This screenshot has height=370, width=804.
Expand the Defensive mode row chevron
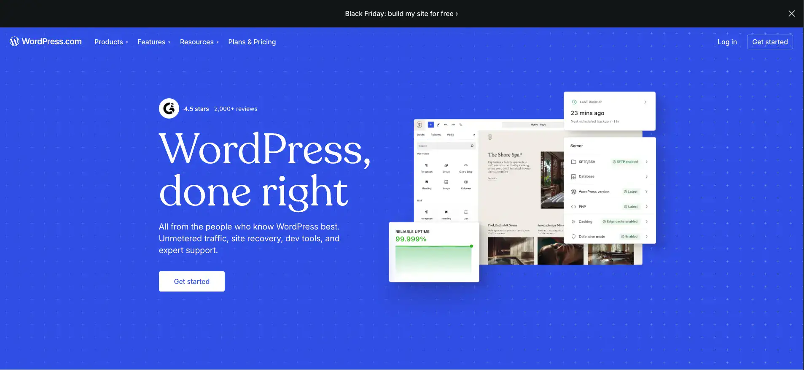[646, 237]
